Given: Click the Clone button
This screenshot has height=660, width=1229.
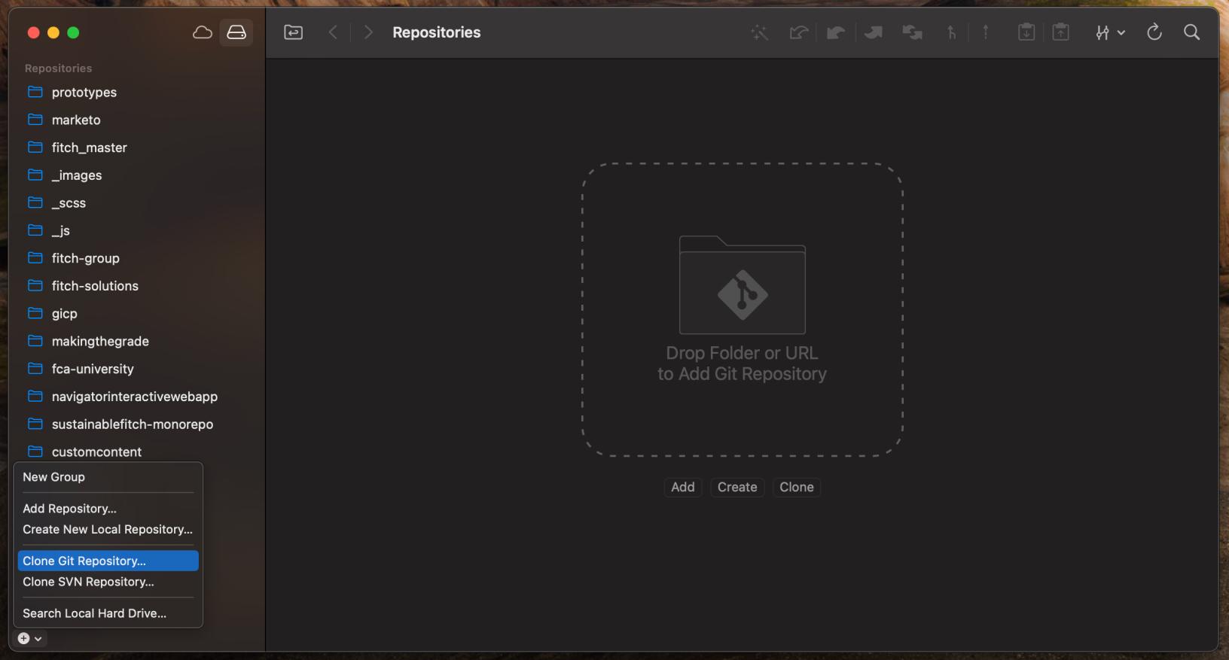Looking at the screenshot, I should coord(797,487).
